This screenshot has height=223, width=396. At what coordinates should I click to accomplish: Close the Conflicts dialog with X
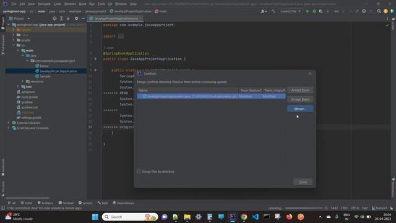tap(310, 74)
